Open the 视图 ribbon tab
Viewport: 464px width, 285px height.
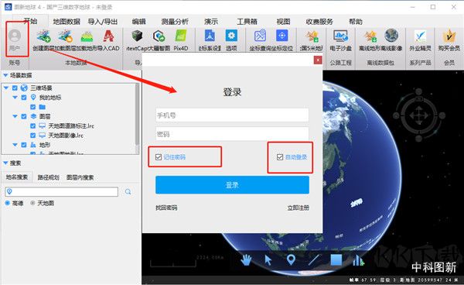[283, 22]
